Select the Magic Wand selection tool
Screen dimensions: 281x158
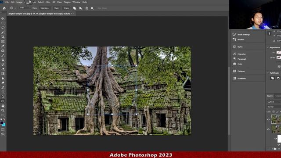[x=3, y=32]
